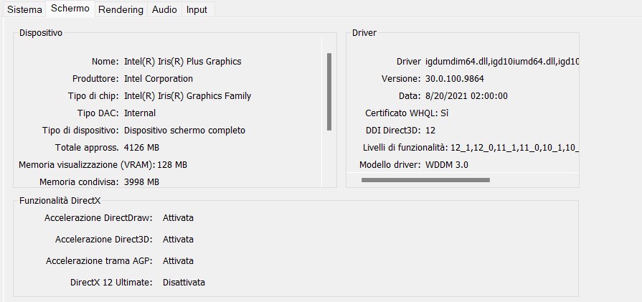642x302 pixels.
Task: Click the Accelerazione trama AGP status
Action: tap(178, 260)
